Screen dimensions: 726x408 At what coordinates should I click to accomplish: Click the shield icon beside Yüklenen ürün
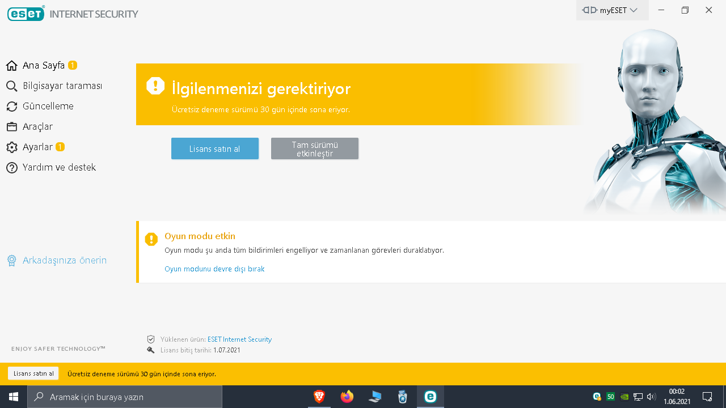tap(151, 339)
